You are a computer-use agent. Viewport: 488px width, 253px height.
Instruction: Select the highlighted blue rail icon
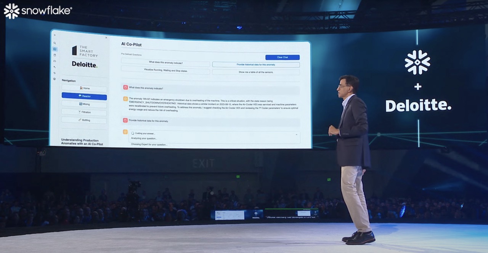(55, 49)
